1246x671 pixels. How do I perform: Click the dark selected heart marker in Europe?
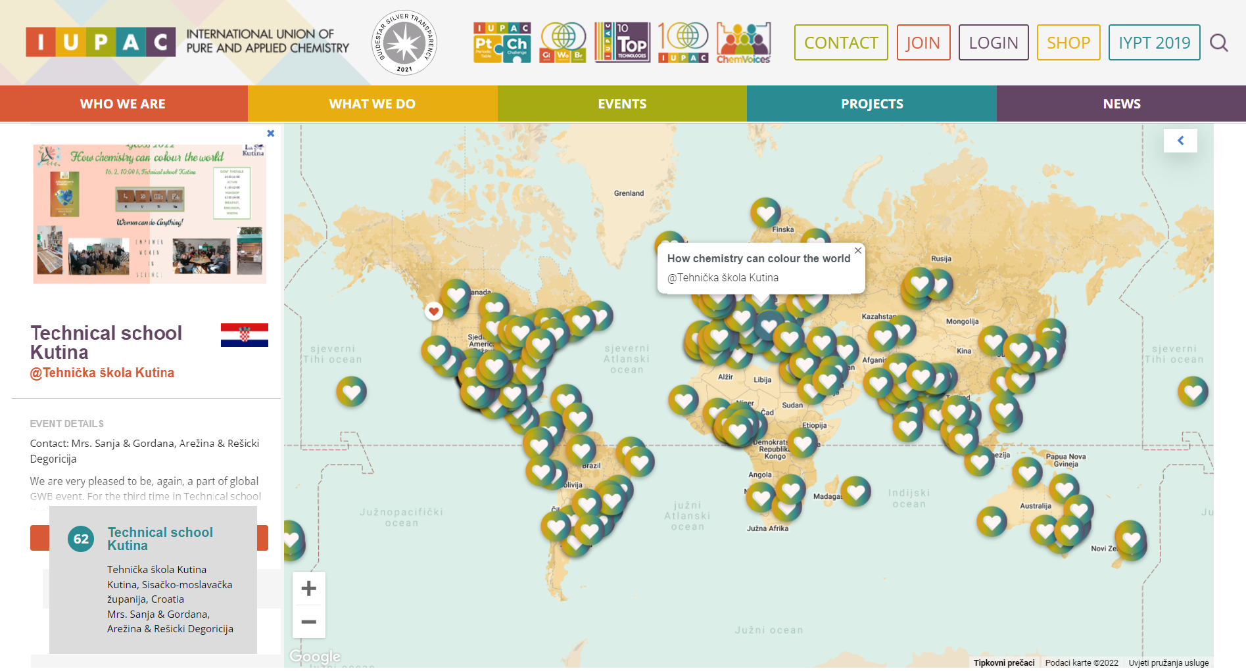point(769,325)
